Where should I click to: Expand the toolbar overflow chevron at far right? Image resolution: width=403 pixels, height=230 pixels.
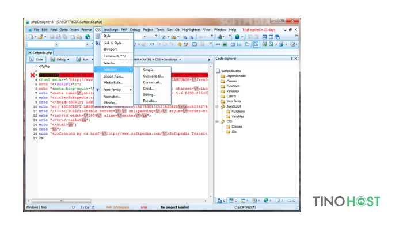point(296,36)
